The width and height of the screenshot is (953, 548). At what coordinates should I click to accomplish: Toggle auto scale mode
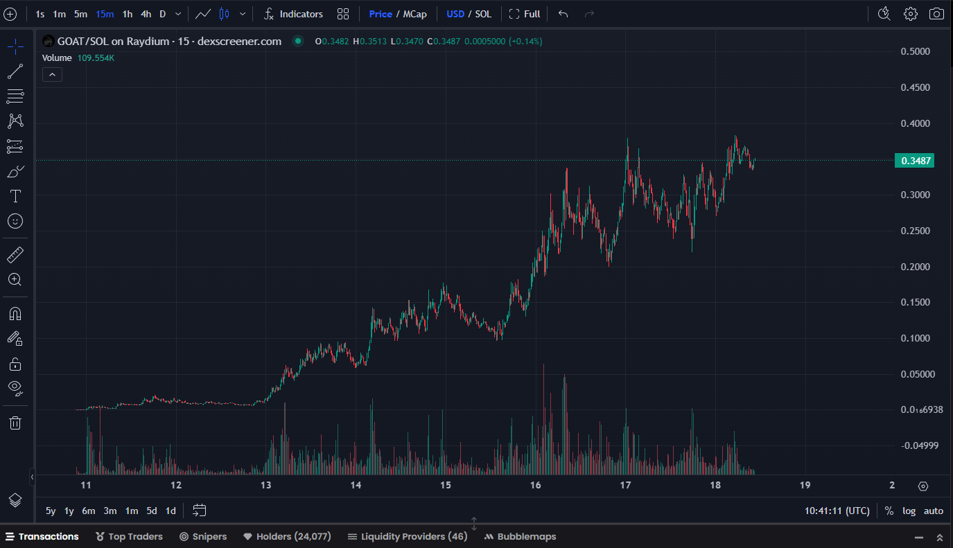click(x=934, y=511)
